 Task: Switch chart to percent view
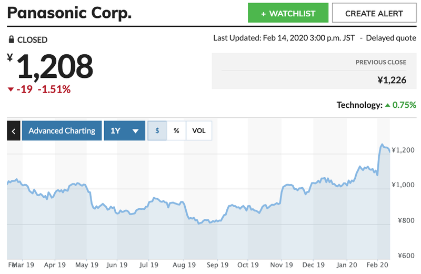(176, 131)
